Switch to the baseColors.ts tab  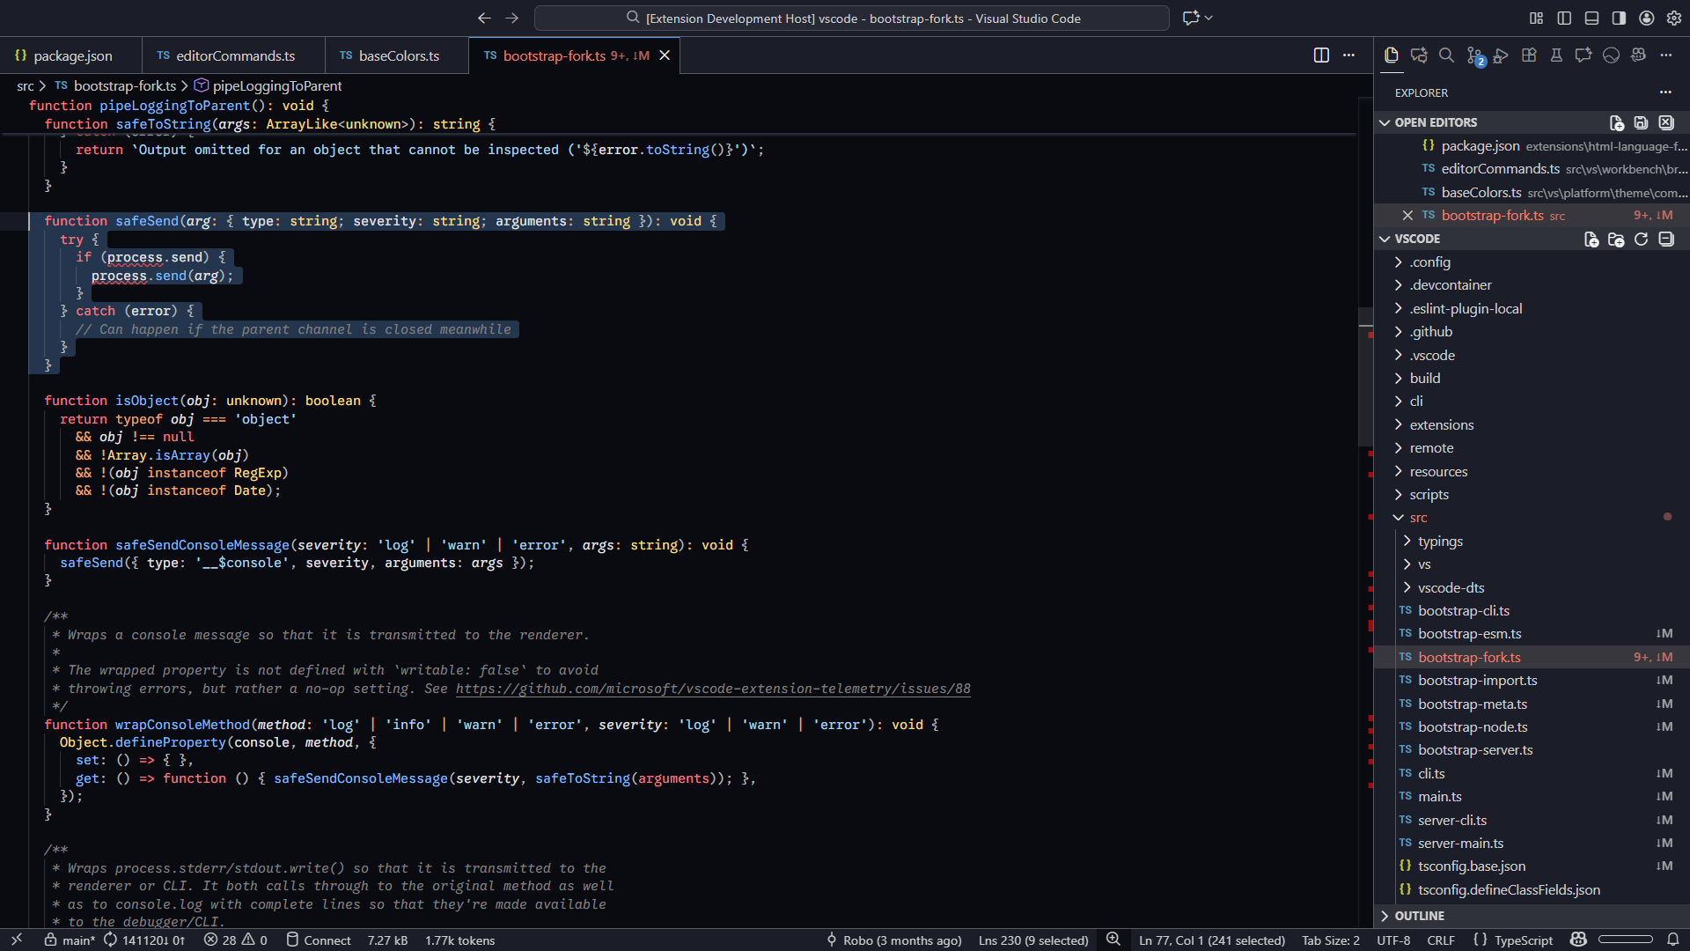(398, 55)
